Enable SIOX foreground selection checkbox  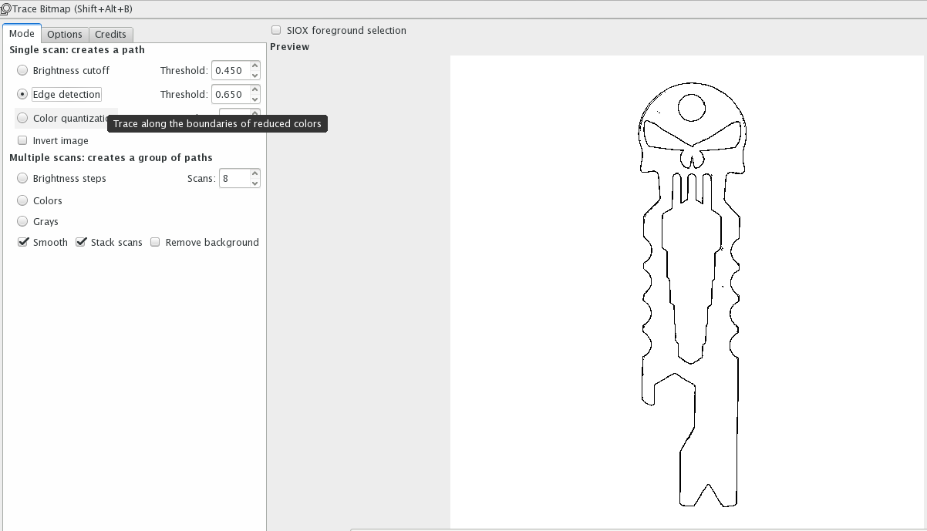[276, 30]
